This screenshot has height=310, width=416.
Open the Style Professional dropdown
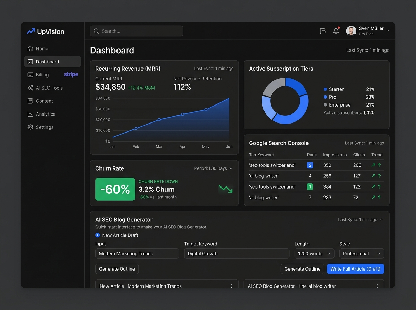[x=362, y=254]
